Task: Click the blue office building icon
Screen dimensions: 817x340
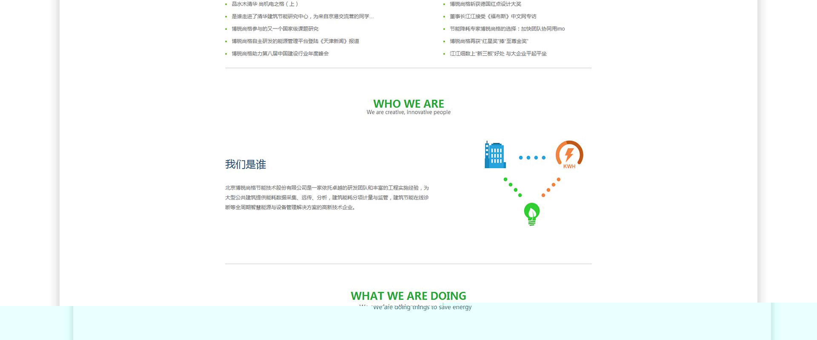Action: point(495,155)
